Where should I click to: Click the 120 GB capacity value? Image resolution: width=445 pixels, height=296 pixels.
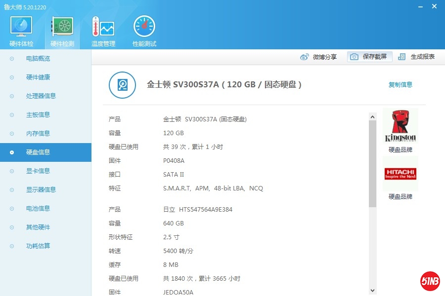coord(174,133)
